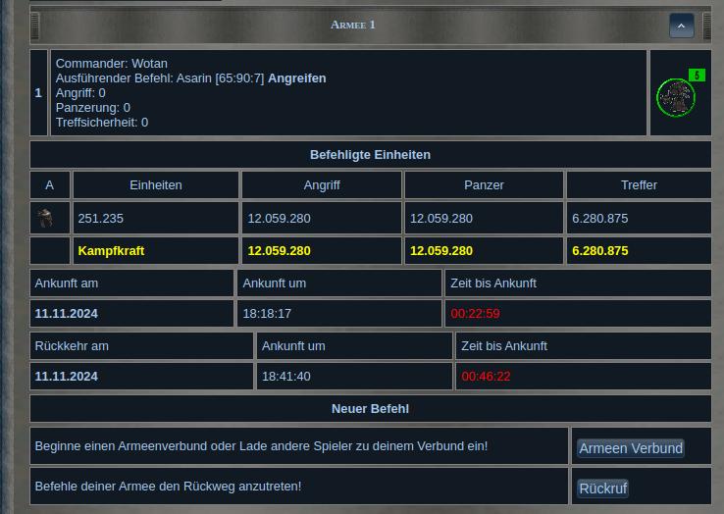This screenshot has width=724, height=514.
Task: Select the Angriff column header
Action: pos(321,184)
